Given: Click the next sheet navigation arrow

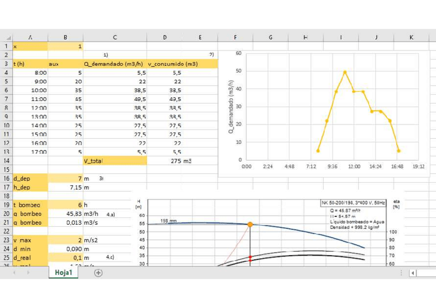Looking at the screenshot, I should tap(28, 273).
